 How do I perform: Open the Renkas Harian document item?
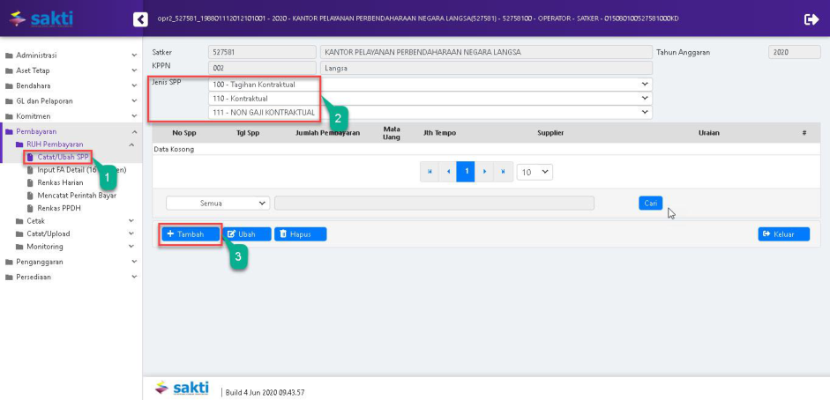tap(61, 182)
